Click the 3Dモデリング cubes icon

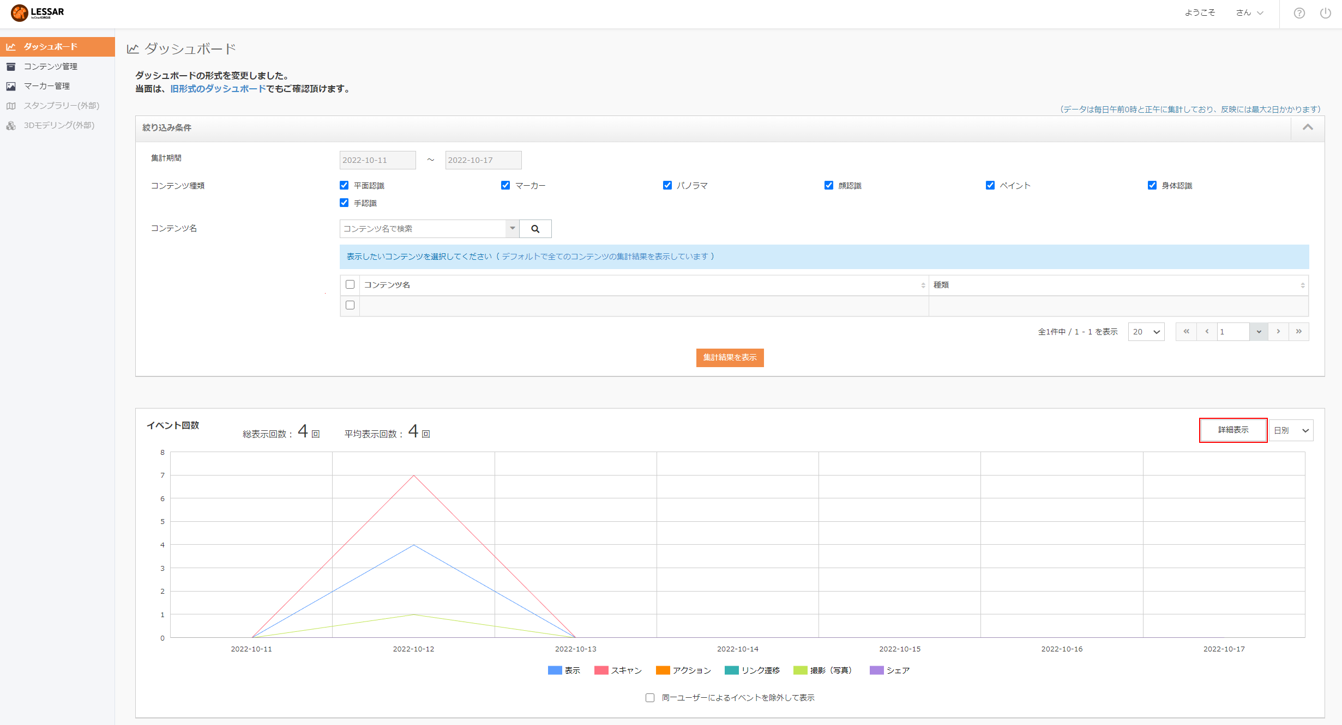(x=11, y=125)
